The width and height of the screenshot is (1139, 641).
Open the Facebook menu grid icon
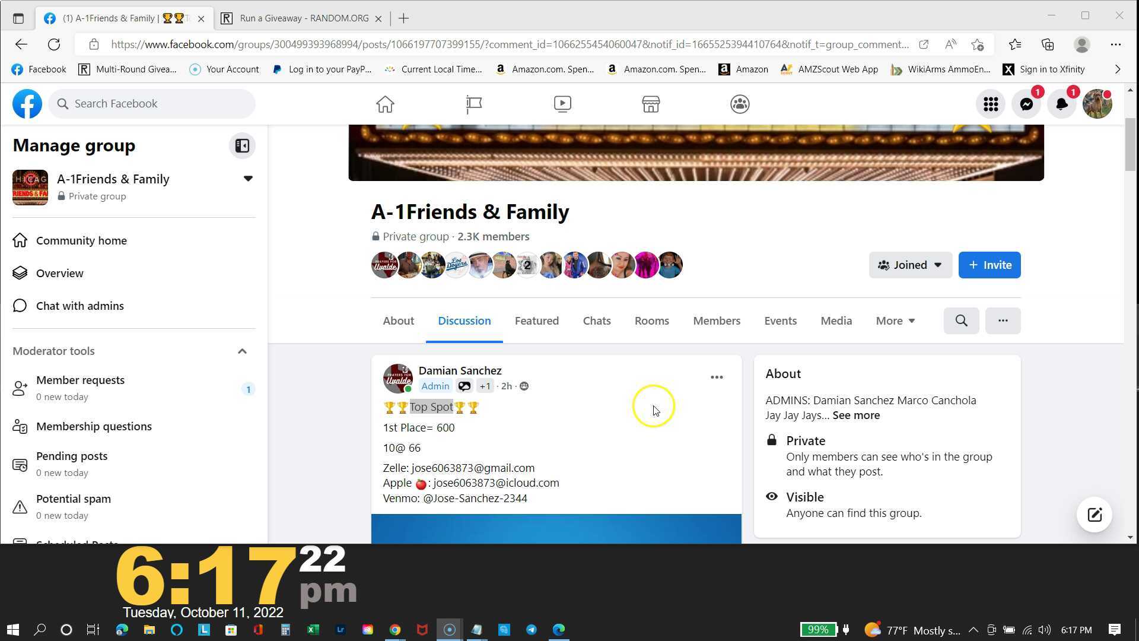990,104
